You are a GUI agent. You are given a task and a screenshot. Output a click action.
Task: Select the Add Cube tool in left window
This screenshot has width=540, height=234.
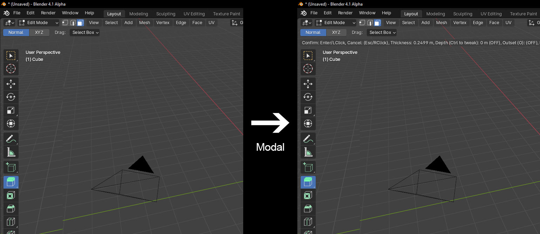[11, 167]
